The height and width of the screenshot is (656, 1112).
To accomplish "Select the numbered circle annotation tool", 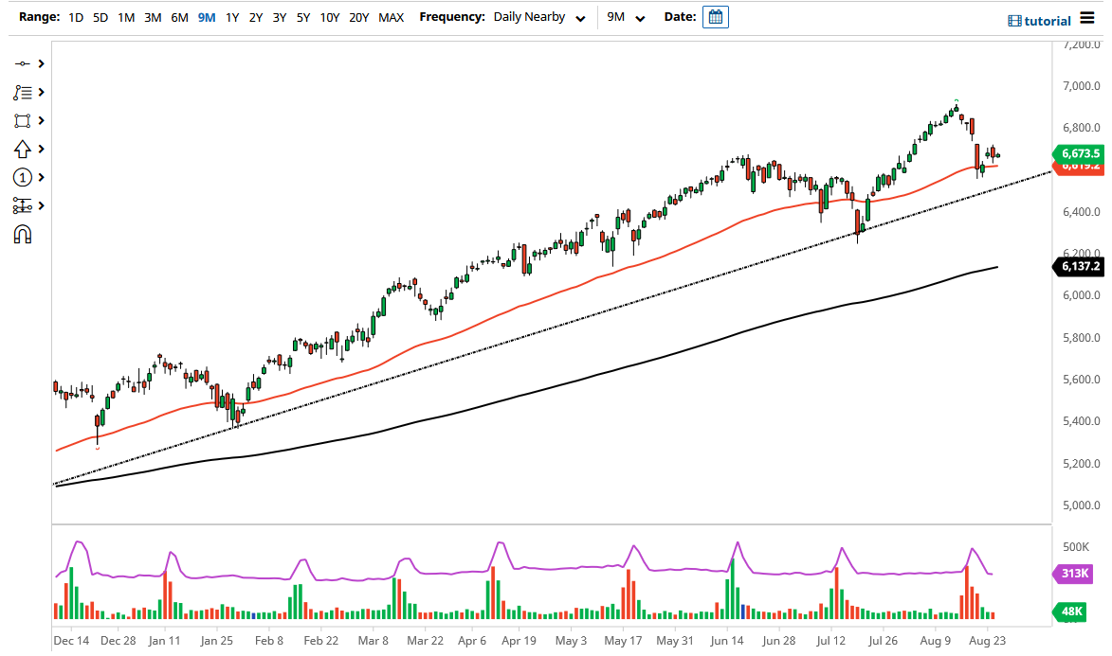I will tap(24, 177).
